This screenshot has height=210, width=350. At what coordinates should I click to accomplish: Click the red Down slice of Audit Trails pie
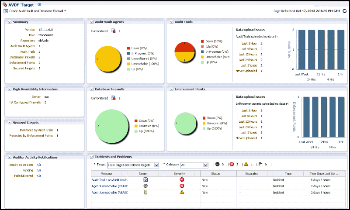[184, 47]
